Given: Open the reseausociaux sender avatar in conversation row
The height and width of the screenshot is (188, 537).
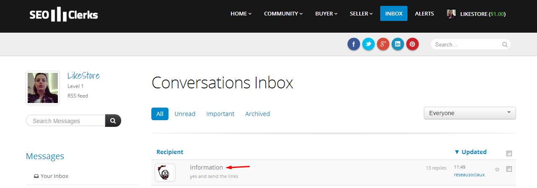Looking at the screenshot, I should 165,172.
